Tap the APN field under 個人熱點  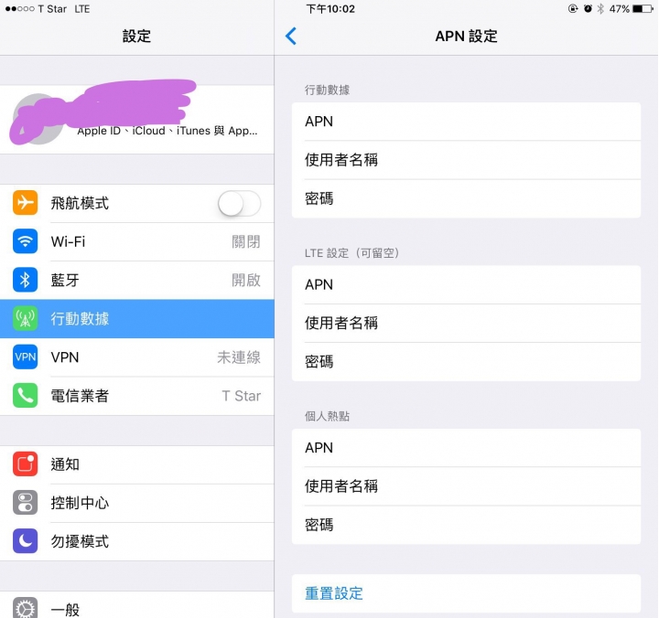(x=466, y=448)
